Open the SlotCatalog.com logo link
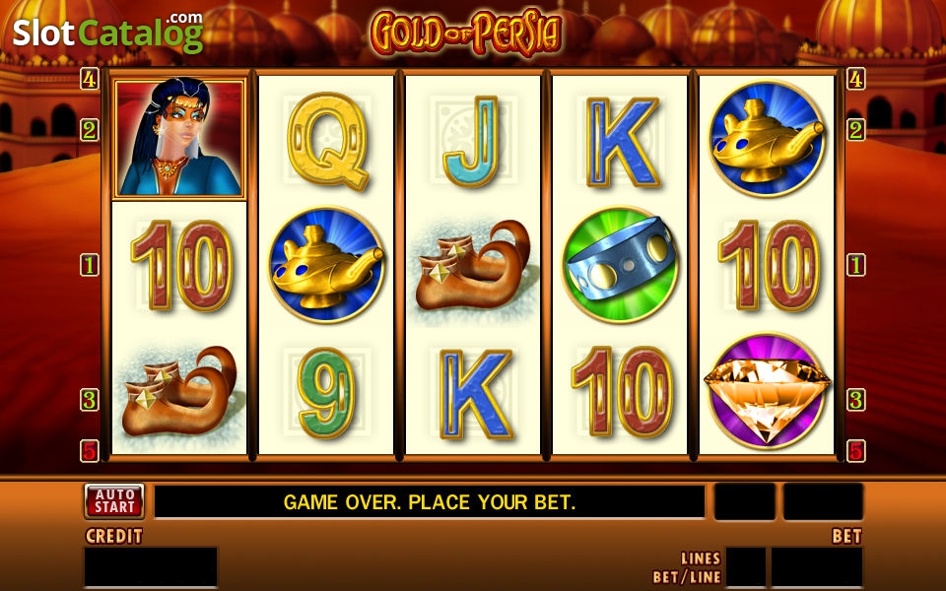Viewport: 946px width, 591px height. pyautogui.click(x=108, y=33)
